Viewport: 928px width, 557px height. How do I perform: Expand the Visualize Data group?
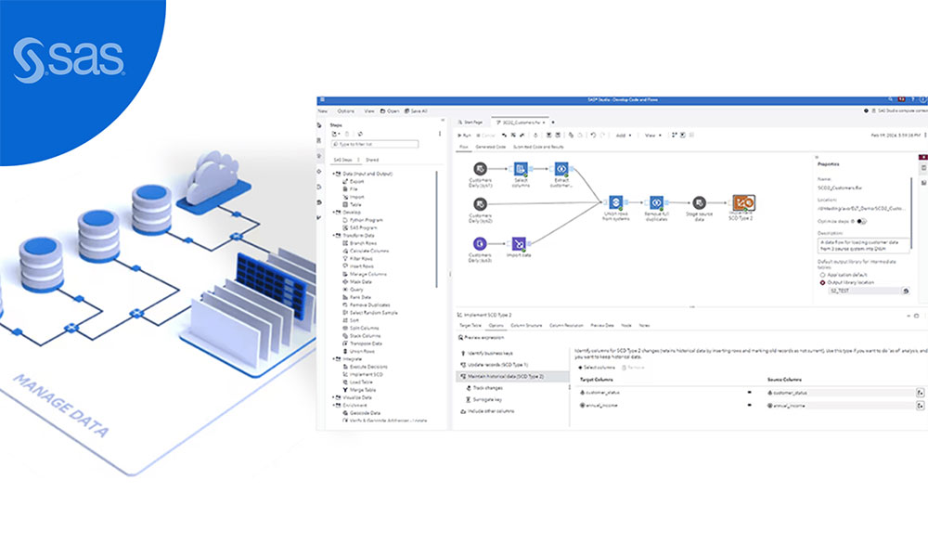click(334, 397)
